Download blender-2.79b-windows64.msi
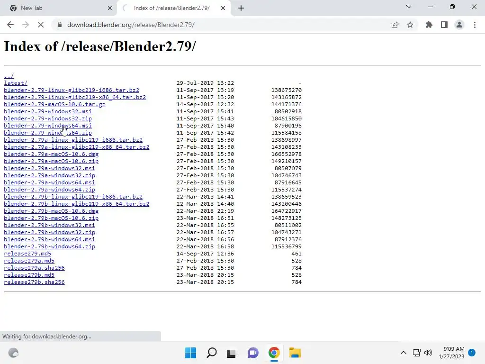Viewport: 485px width, 364px height. (49, 239)
